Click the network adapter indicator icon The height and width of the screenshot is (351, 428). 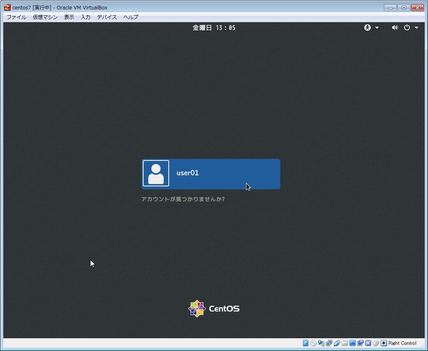click(x=329, y=343)
